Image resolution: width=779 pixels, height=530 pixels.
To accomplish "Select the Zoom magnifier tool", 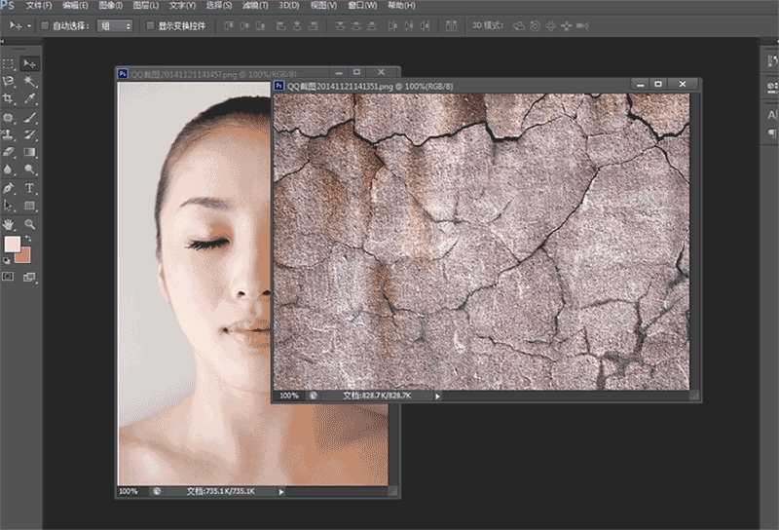I will click(x=30, y=224).
